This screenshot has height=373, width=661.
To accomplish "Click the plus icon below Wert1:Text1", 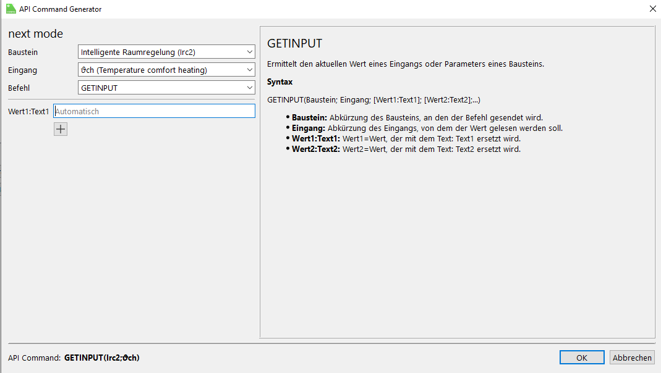I will tap(61, 129).
